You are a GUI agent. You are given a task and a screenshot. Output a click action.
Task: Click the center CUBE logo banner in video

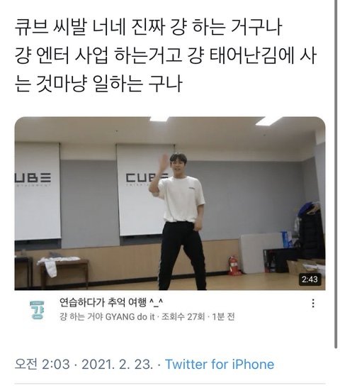tap(146, 190)
